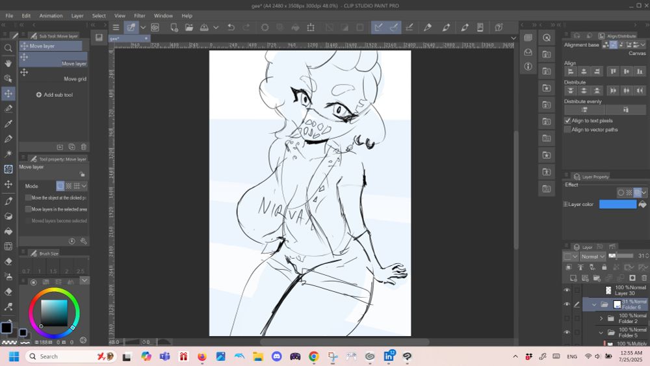The image size is (650, 366).
Task: Toggle Align to text pixels checkbox
Action: pos(567,121)
